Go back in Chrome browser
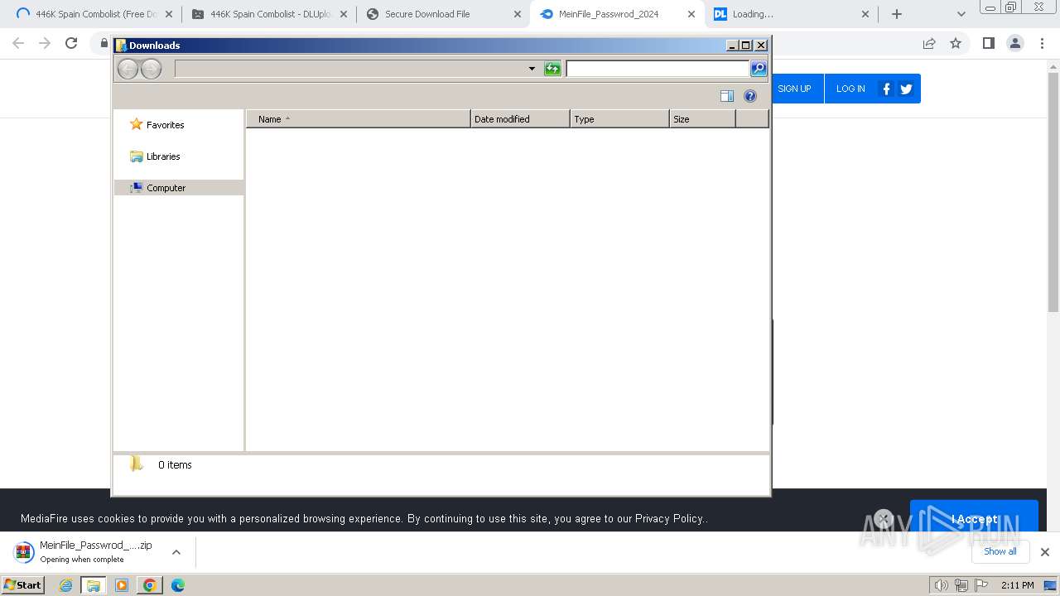1060x596 pixels. pyautogui.click(x=18, y=43)
